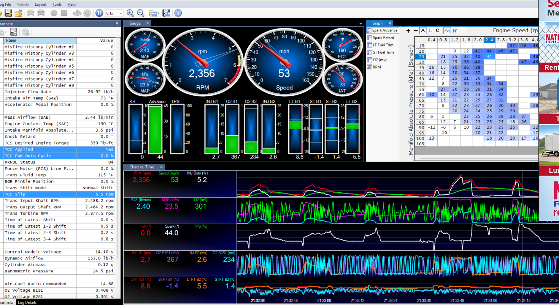Image resolution: width=559 pixels, height=305 pixels.
Task: Open gauge panel dropdown arrow
Action: click(360, 24)
